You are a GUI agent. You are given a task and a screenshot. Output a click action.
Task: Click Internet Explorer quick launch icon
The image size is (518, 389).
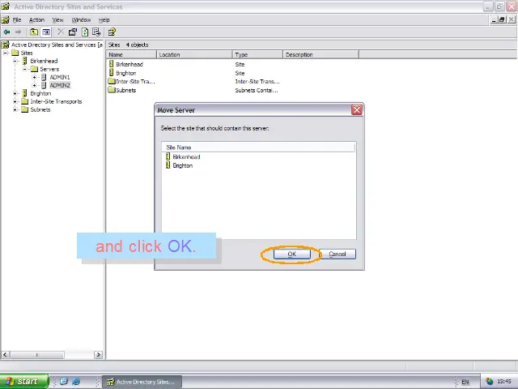point(76,381)
